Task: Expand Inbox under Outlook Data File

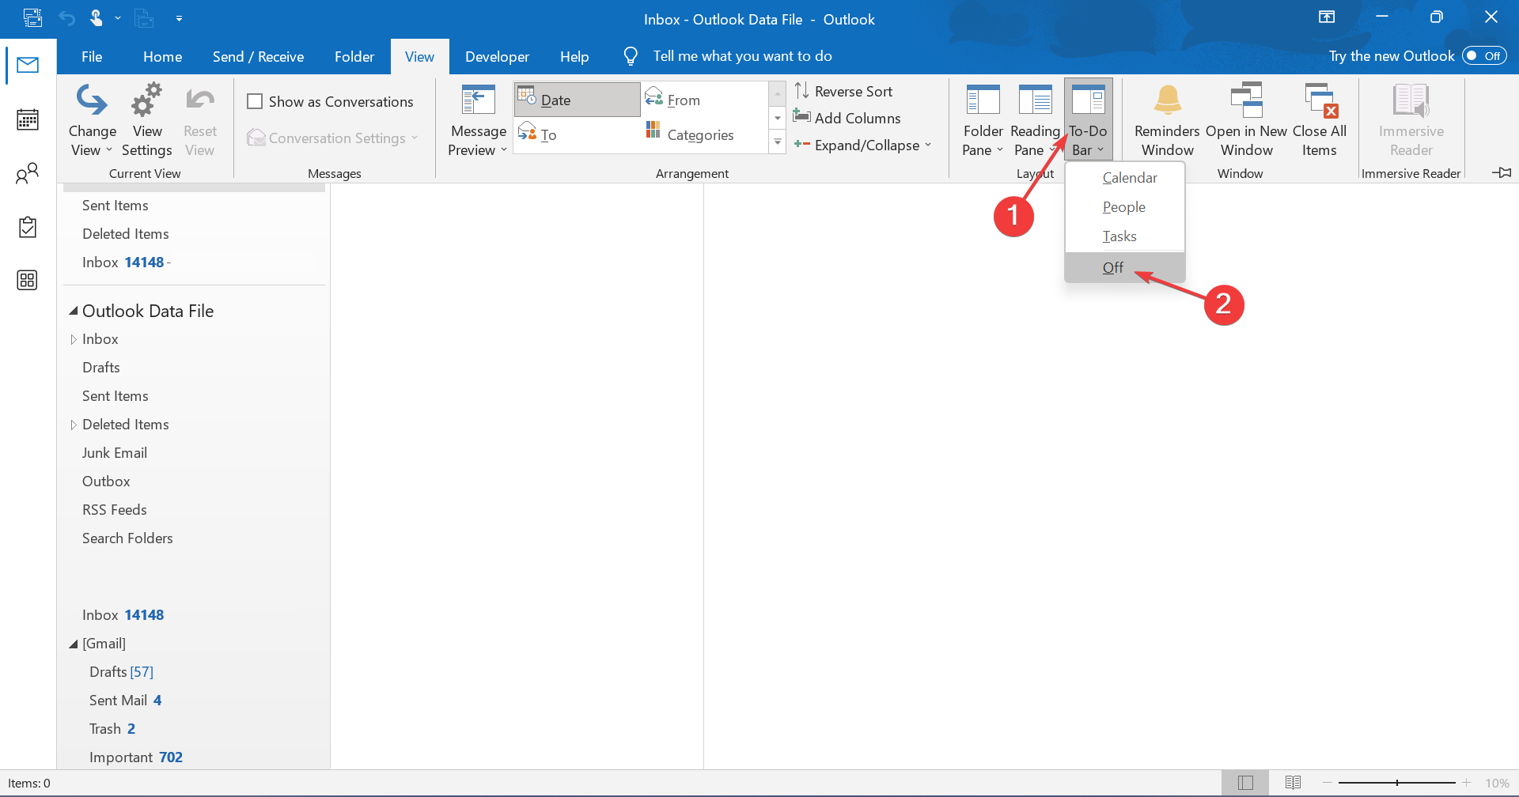Action: point(74,339)
